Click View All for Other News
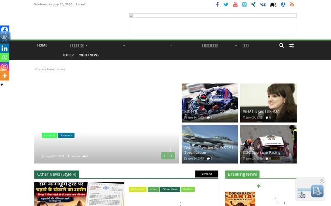The width and height of the screenshot is (331, 206). [x=207, y=174]
